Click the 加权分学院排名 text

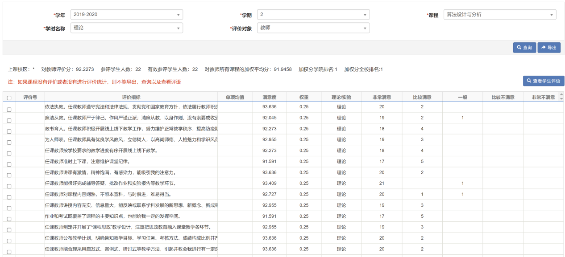[318, 69]
